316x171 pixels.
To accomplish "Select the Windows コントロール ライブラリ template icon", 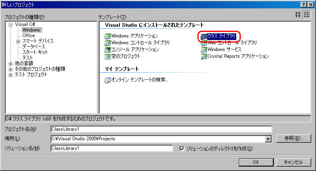I will (x=107, y=43).
